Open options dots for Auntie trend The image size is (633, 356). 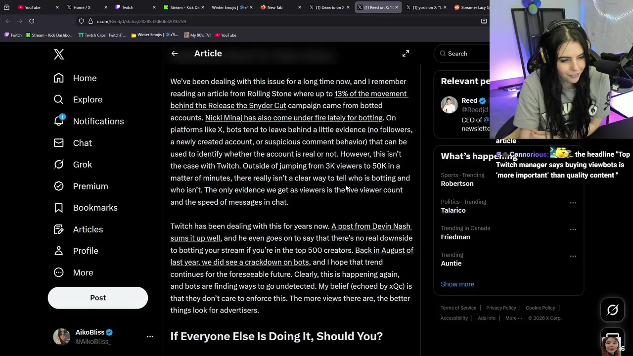point(573,256)
